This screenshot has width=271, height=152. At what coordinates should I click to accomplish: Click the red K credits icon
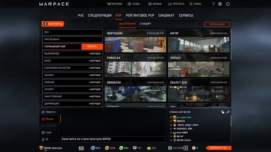pyautogui.click(x=194, y=148)
